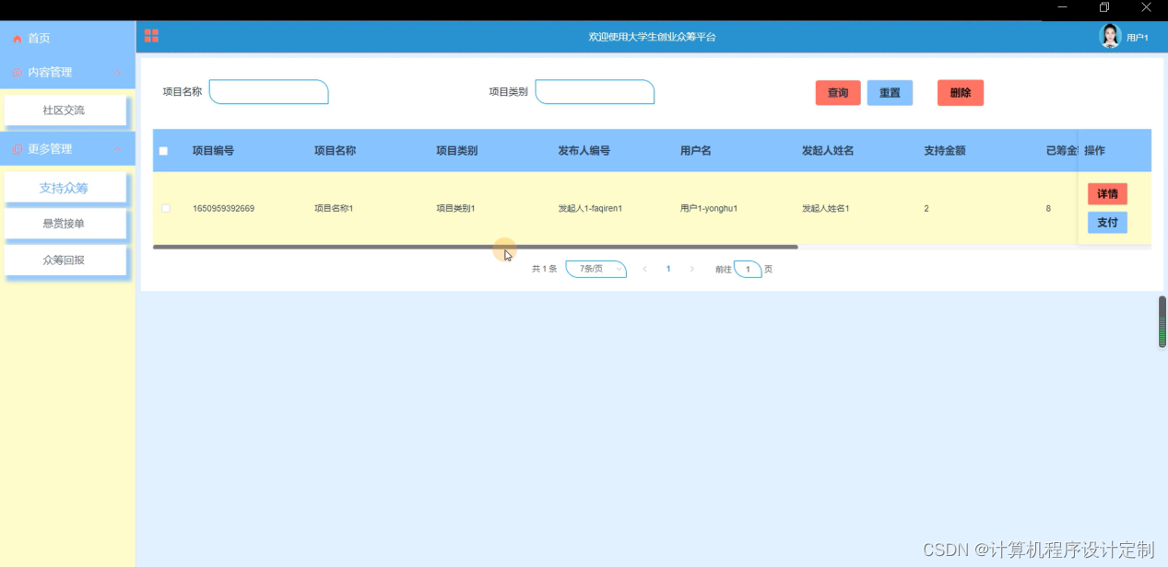Collapse the 内容管理 menu chevron
Screen dimensions: 1168x567
click(117, 73)
